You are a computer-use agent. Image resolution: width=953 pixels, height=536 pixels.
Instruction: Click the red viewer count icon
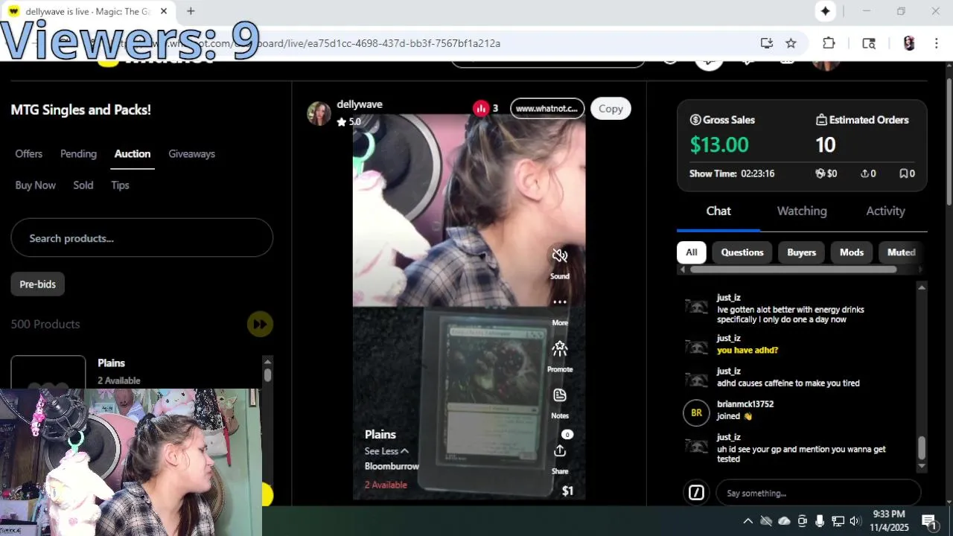481,109
